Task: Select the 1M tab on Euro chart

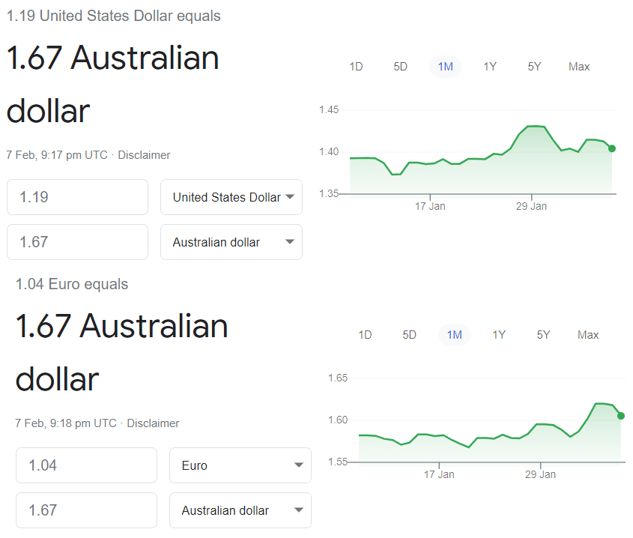Action: point(454,335)
